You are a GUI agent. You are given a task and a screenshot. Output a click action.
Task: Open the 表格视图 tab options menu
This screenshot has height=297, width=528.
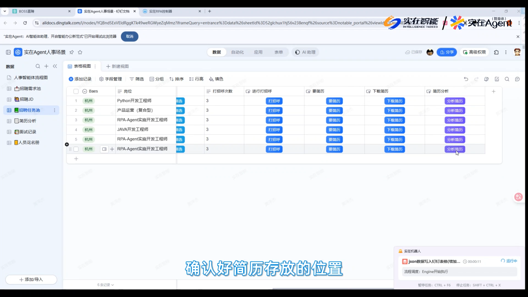click(x=95, y=66)
